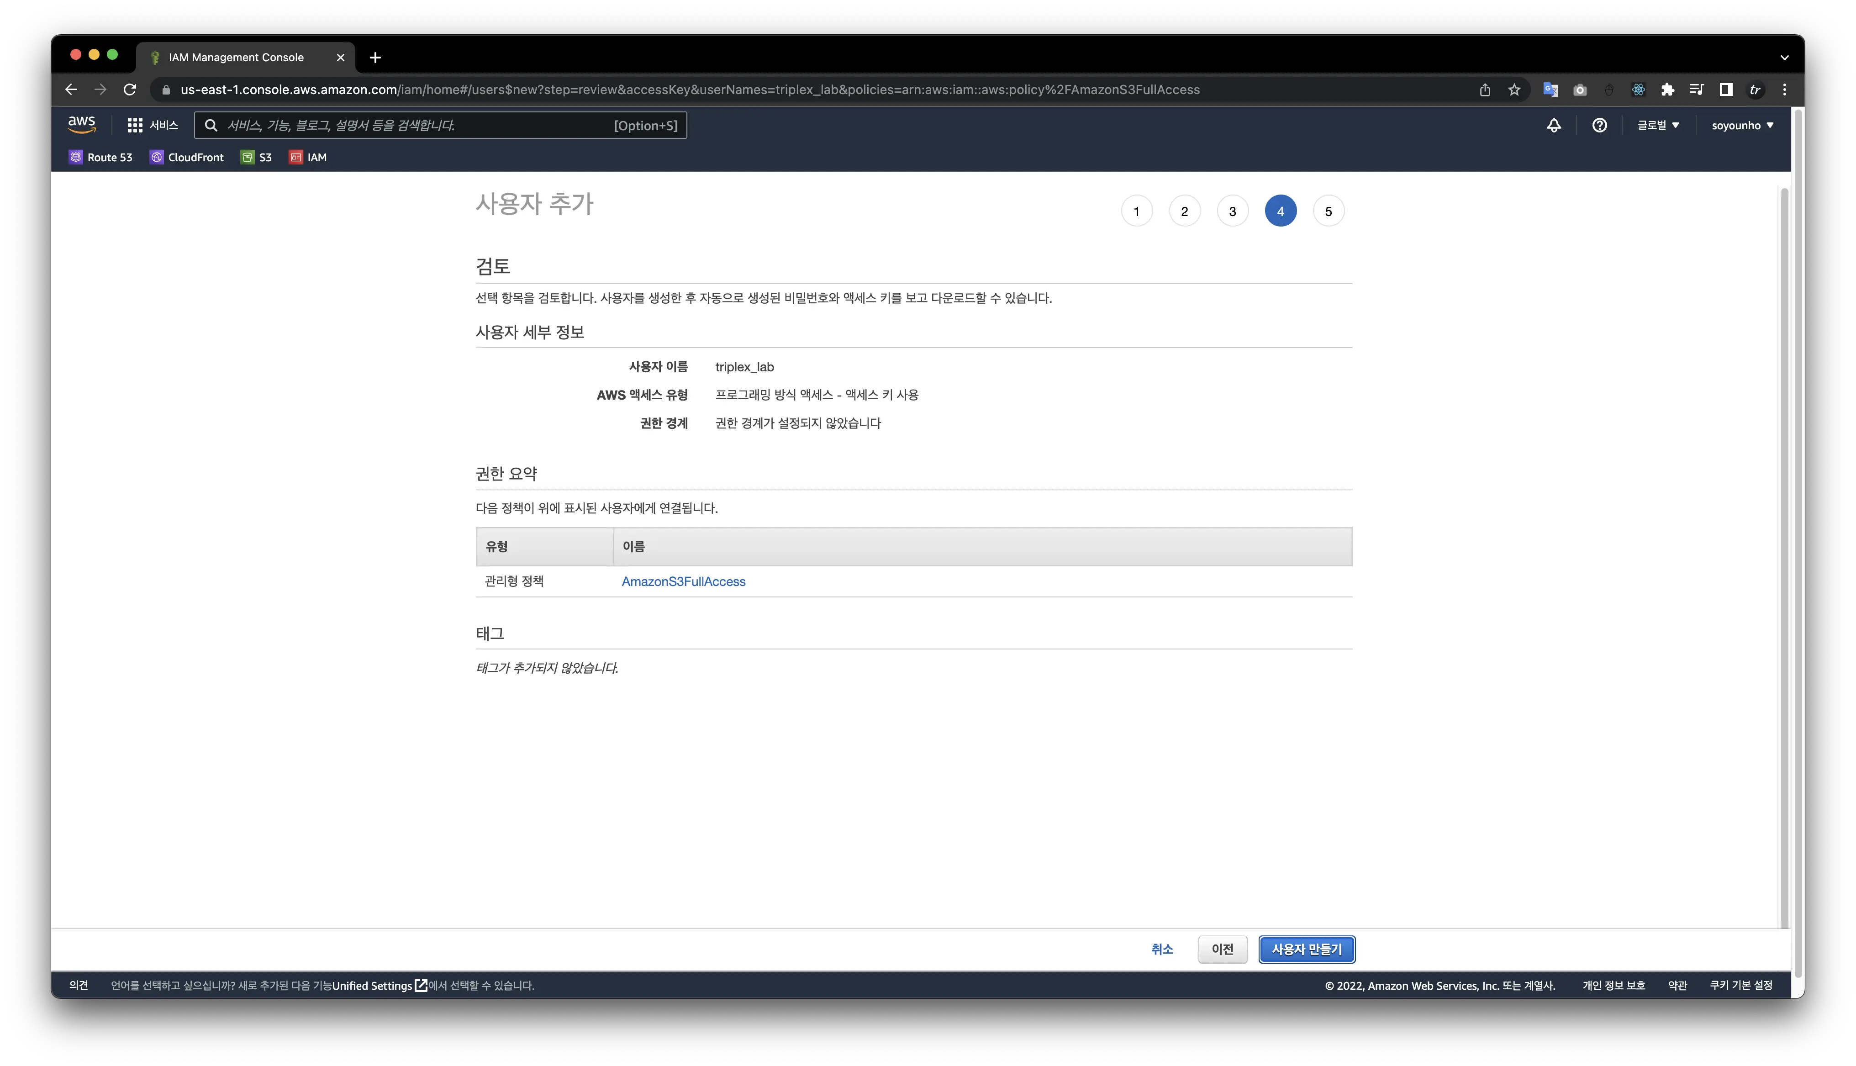1856x1066 pixels.
Task: Go to wizard step 3
Action: [1233, 211]
